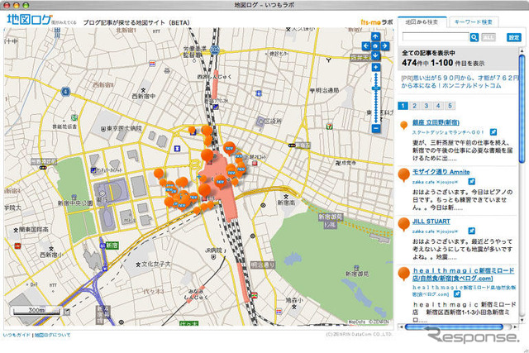Viewport: 529px width, 353px height.
Task: Click the center home button of pan control
Action: click(x=375, y=46)
